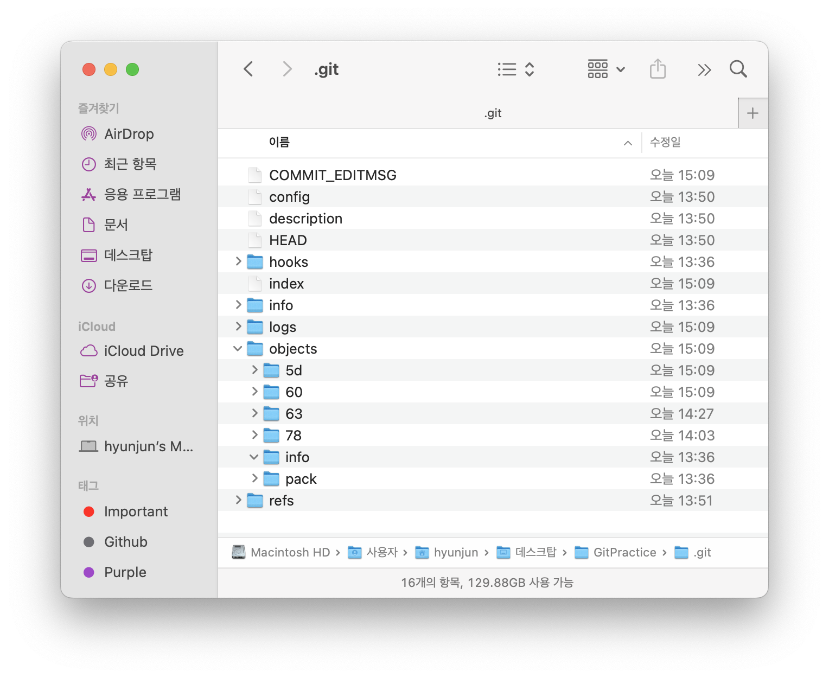Viewport: 829px width, 678px height.
Task: Expand the pack folder
Action: pyautogui.click(x=254, y=478)
